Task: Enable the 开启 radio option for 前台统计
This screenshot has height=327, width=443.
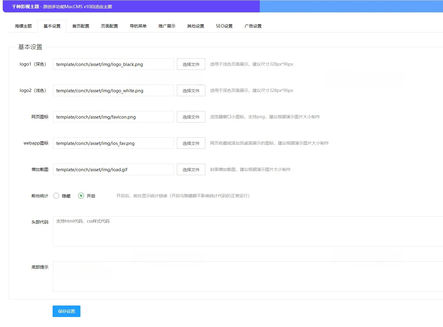Action: 81,196
